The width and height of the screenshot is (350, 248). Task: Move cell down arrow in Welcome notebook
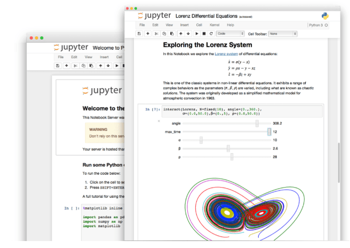(108, 66)
